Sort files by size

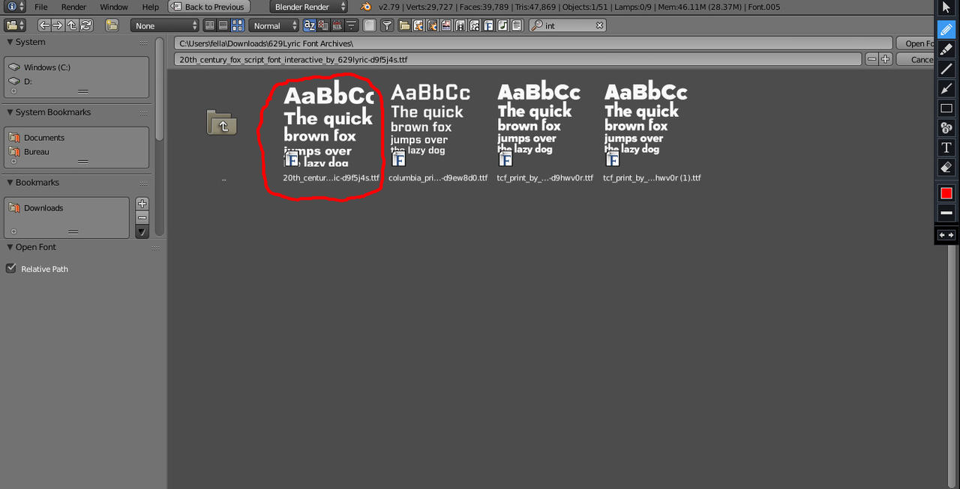351,25
